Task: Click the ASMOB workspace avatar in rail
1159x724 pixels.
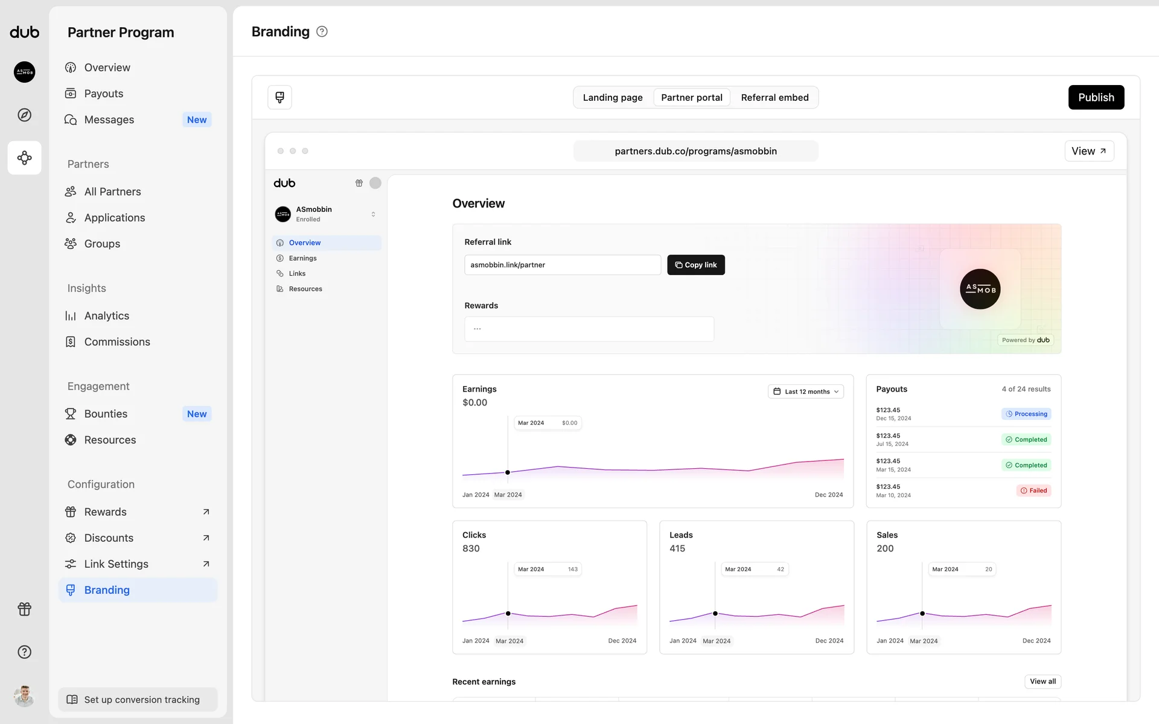Action: (x=24, y=72)
